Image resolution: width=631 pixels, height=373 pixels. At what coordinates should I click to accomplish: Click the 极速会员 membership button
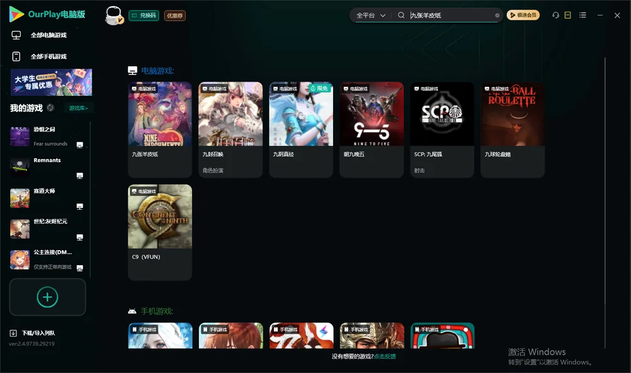(x=523, y=15)
